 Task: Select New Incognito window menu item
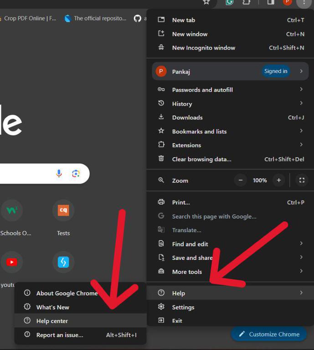230,47
